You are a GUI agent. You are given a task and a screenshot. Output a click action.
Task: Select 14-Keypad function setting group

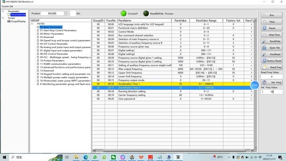[x=65, y=74]
